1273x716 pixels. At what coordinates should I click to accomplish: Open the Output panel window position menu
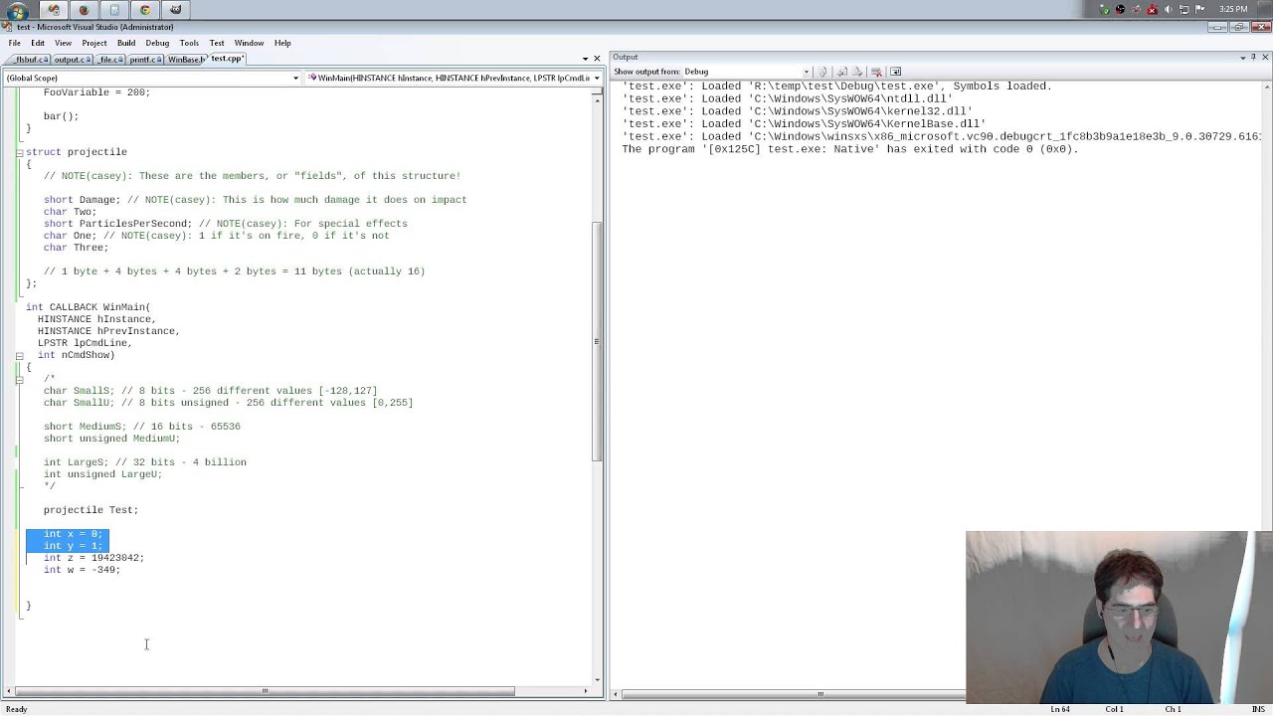tap(1242, 58)
